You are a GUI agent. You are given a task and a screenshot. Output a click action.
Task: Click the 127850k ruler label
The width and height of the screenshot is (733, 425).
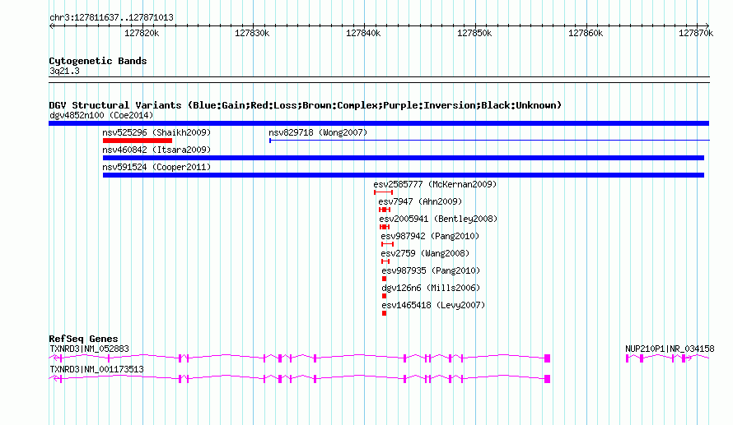click(x=474, y=33)
